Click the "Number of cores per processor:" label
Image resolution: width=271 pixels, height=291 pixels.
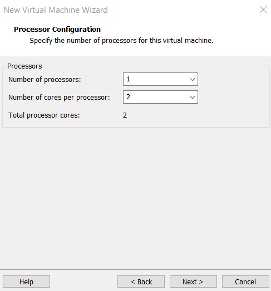coord(59,98)
